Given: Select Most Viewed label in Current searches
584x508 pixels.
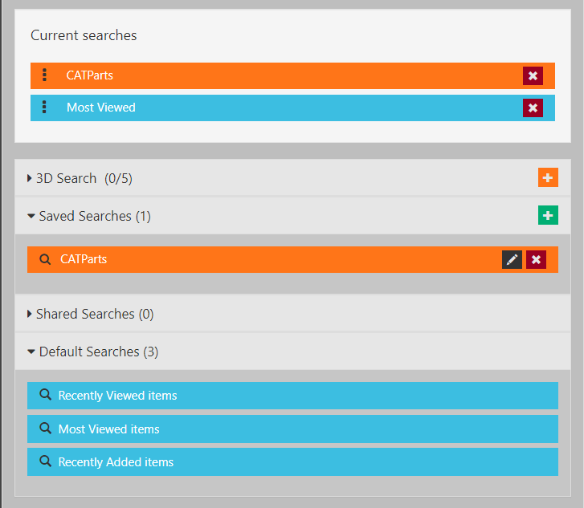Looking at the screenshot, I should [x=101, y=108].
